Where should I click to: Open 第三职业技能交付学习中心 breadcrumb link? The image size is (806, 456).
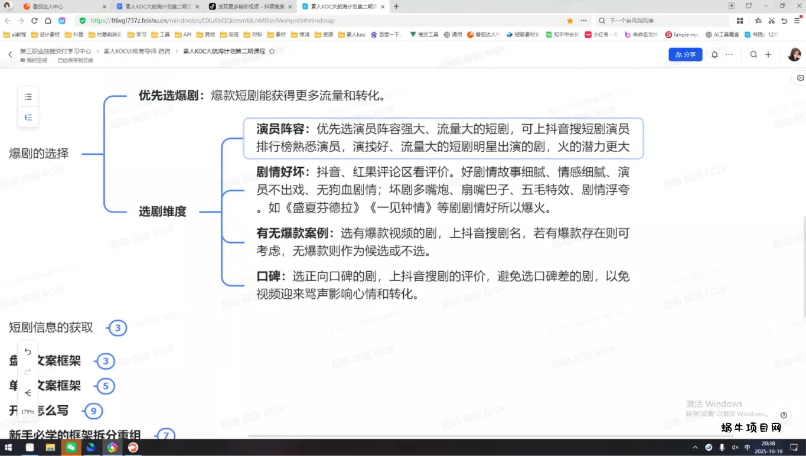(56, 51)
